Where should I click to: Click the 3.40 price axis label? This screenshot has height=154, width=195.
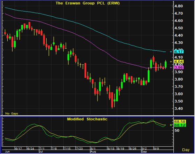click(179, 108)
